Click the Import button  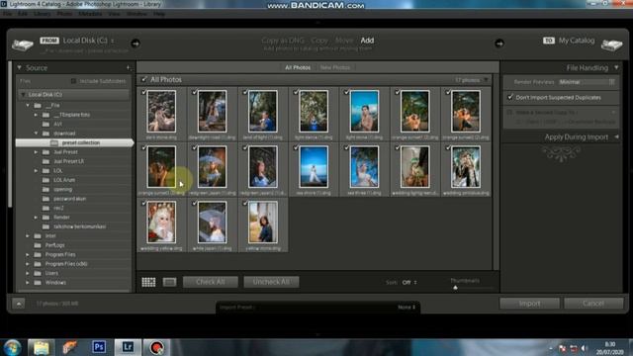click(530, 304)
